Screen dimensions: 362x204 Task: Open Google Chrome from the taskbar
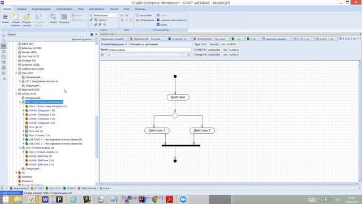pyautogui.click(x=156, y=199)
